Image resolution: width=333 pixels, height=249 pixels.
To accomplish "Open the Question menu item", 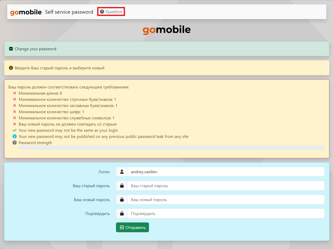I will 111,12.
